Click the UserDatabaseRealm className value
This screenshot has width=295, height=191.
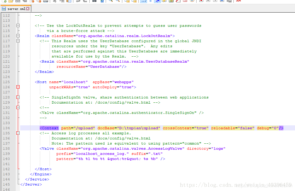tap(135, 61)
